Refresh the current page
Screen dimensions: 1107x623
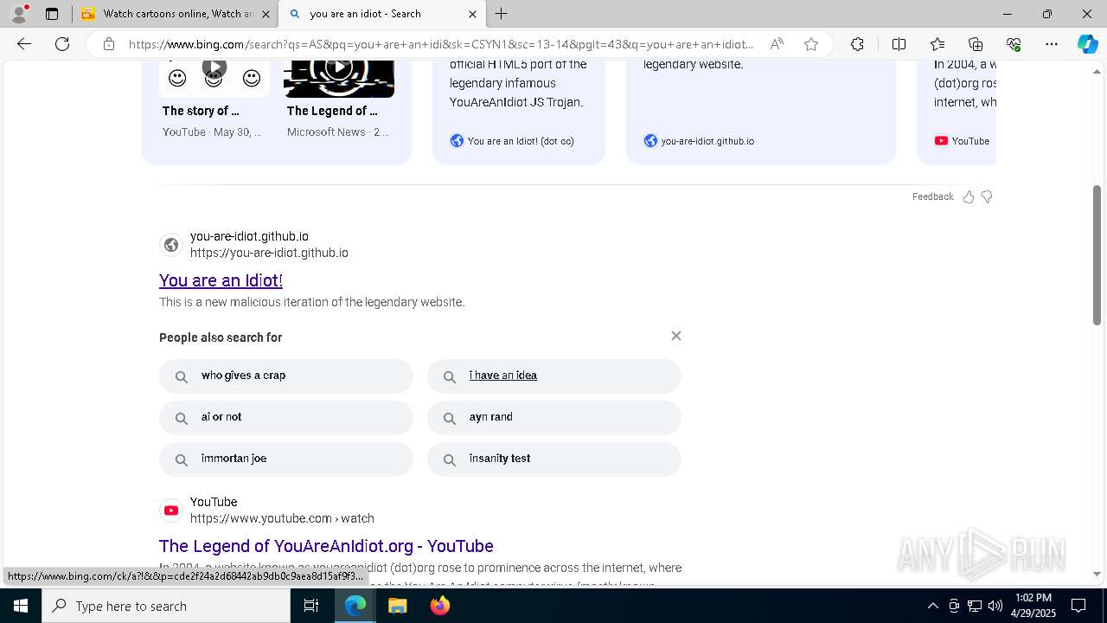click(62, 44)
